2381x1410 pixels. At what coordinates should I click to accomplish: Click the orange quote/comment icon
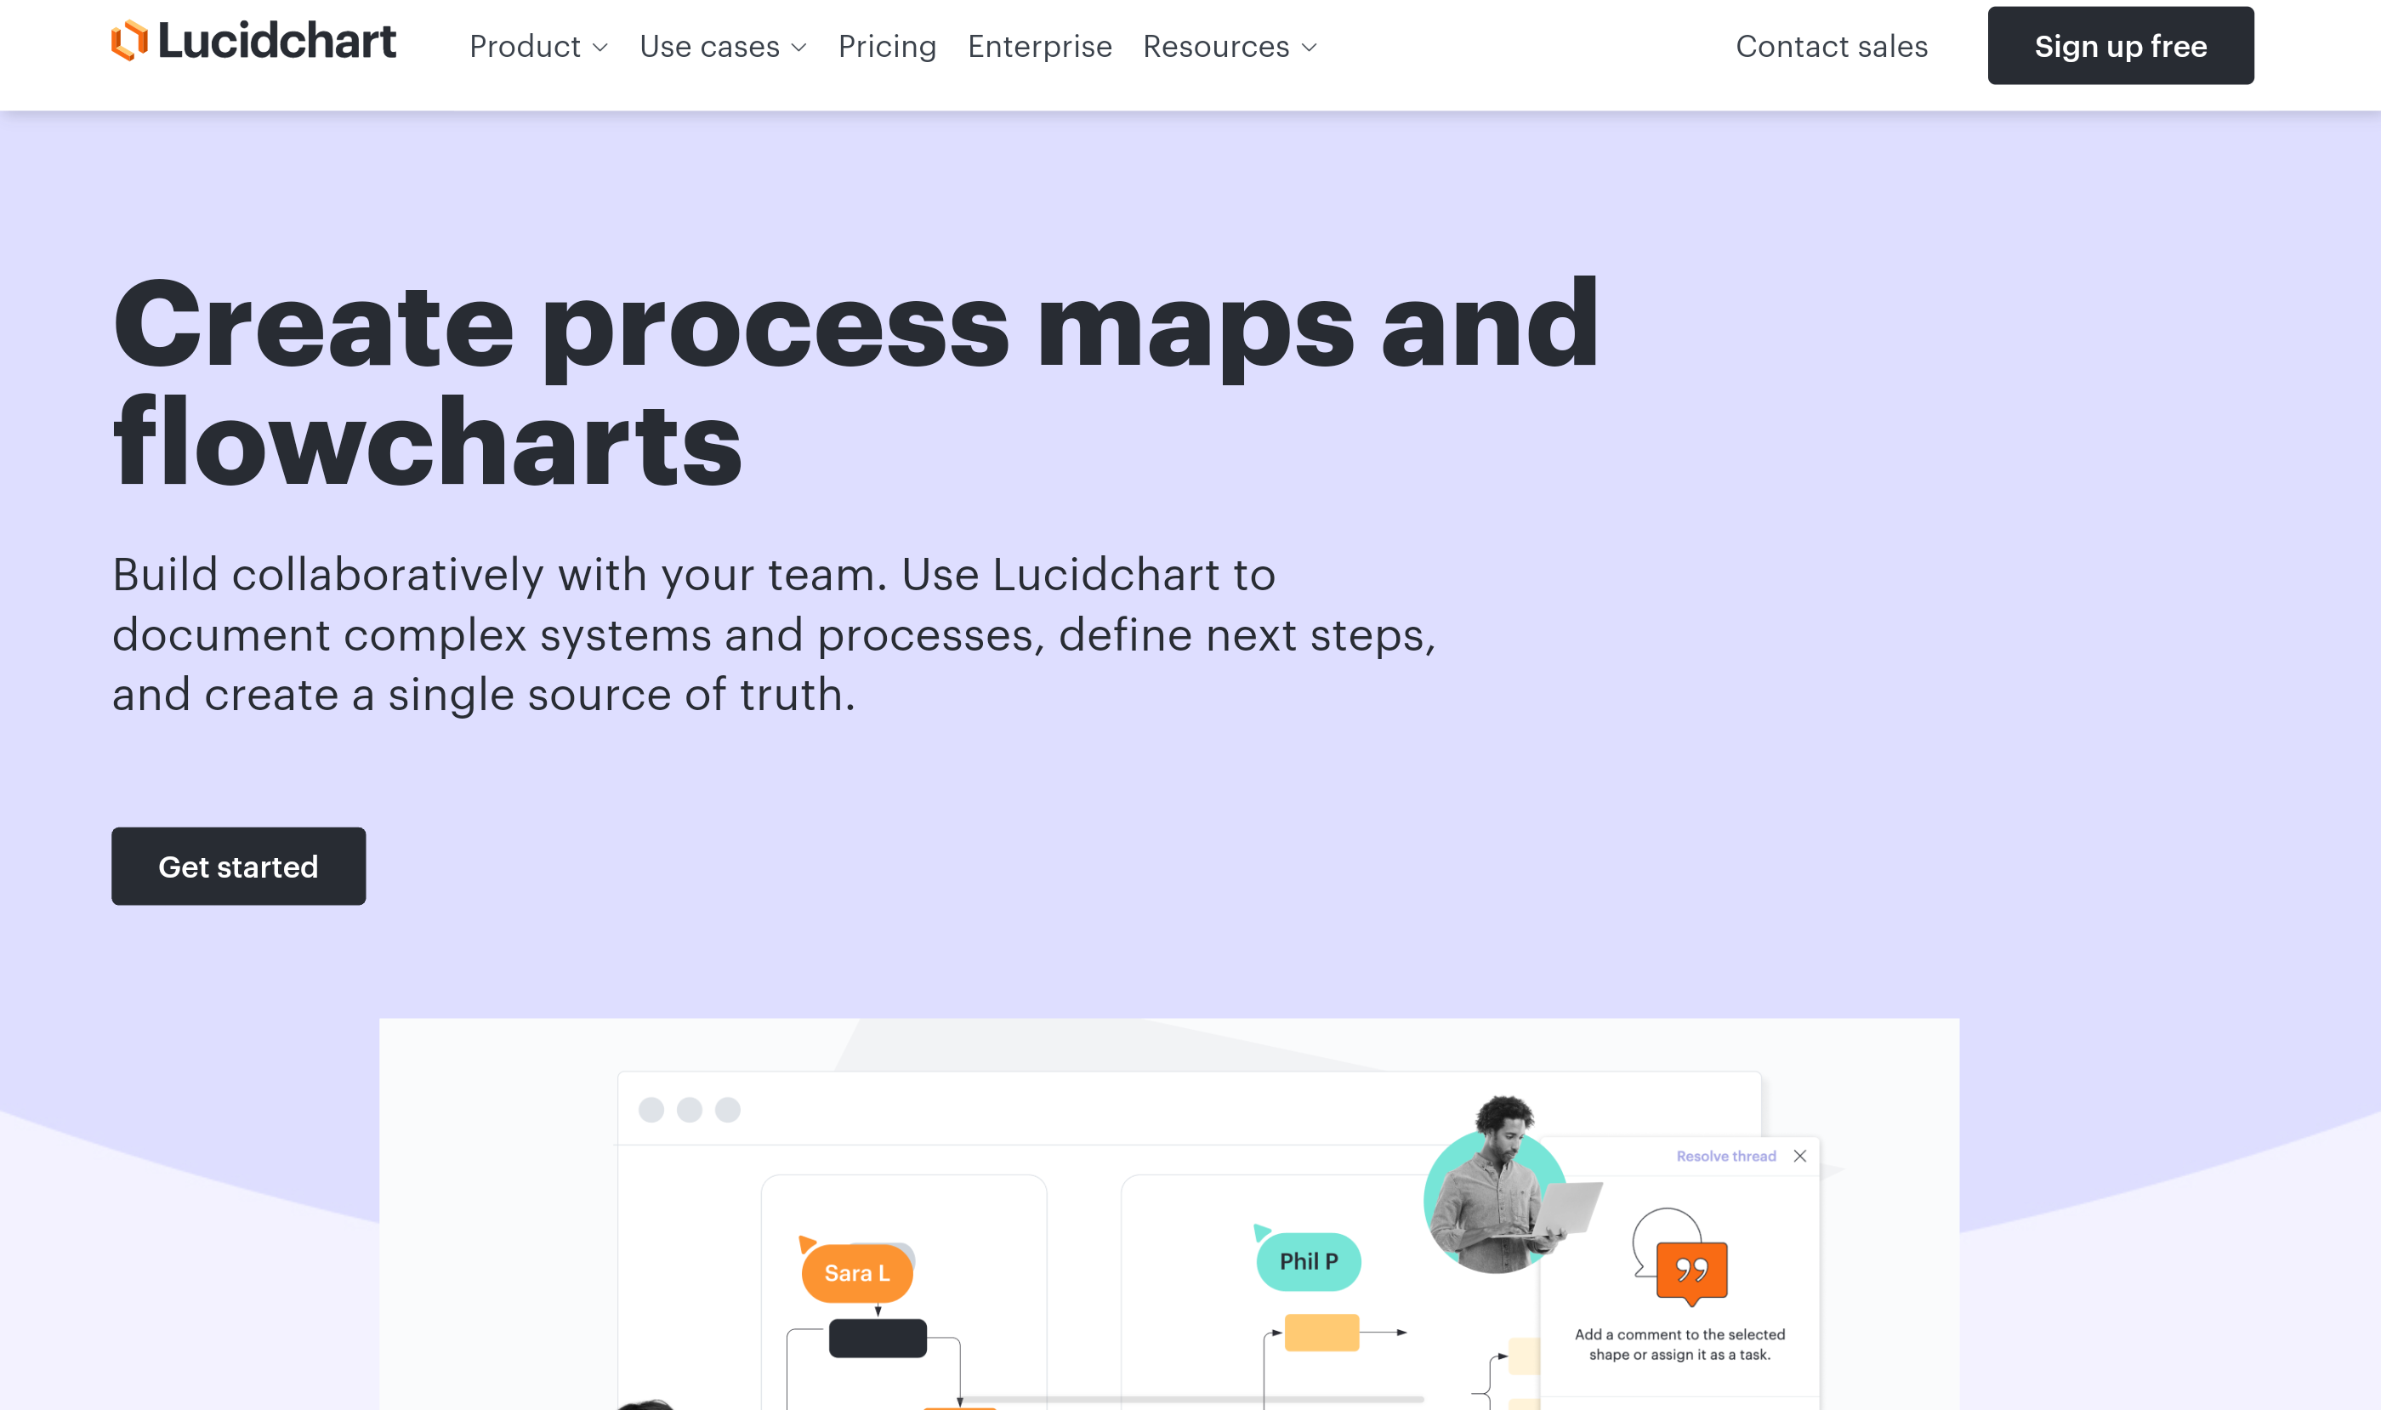pyautogui.click(x=1690, y=1271)
